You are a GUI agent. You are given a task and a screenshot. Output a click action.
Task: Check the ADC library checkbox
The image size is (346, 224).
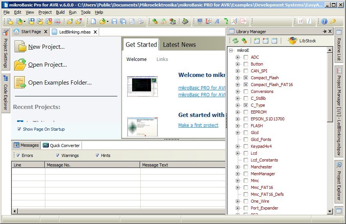[246, 57]
